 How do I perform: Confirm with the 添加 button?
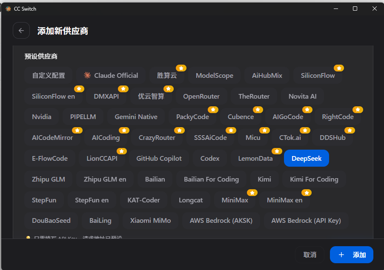pyautogui.click(x=352, y=255)
